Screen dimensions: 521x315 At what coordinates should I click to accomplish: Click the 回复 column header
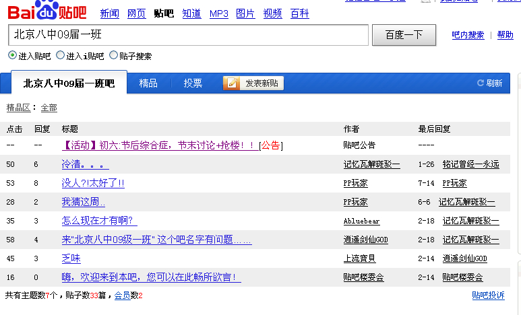42,129
